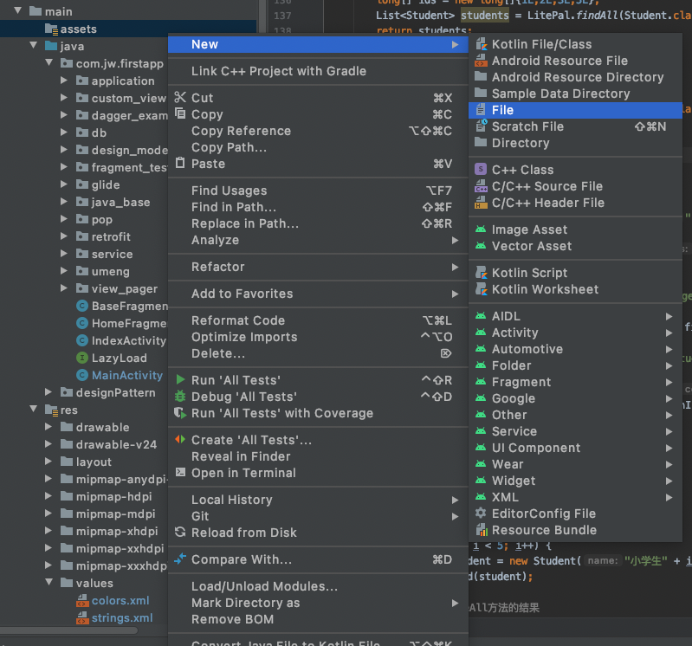Select Optimize Imports
This screenshot has width=692, height=646.
click(318, 337)
